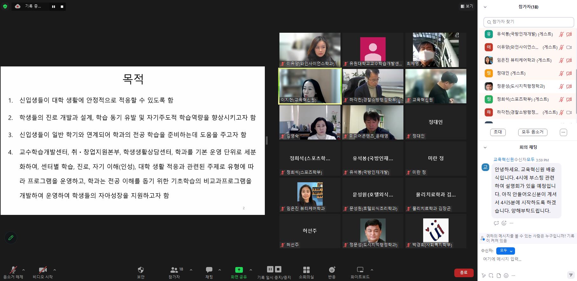Open the chat (채팅) bubble icon
Viewport: 577px width, 281px height.
click(209, 270)
